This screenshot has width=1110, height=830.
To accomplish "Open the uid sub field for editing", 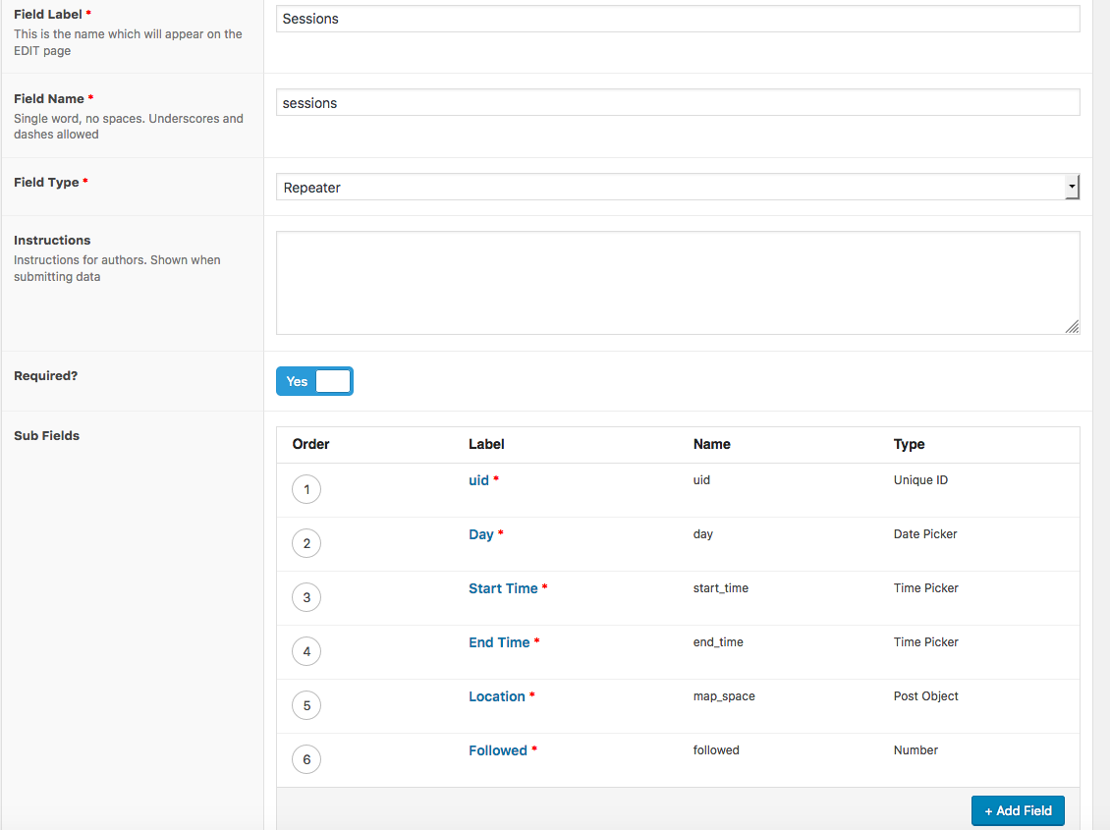I will pos(478,479).
